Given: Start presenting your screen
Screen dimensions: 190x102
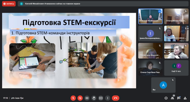Looking at the screenshot, I should pyautogui.click(x=101, y=98).
